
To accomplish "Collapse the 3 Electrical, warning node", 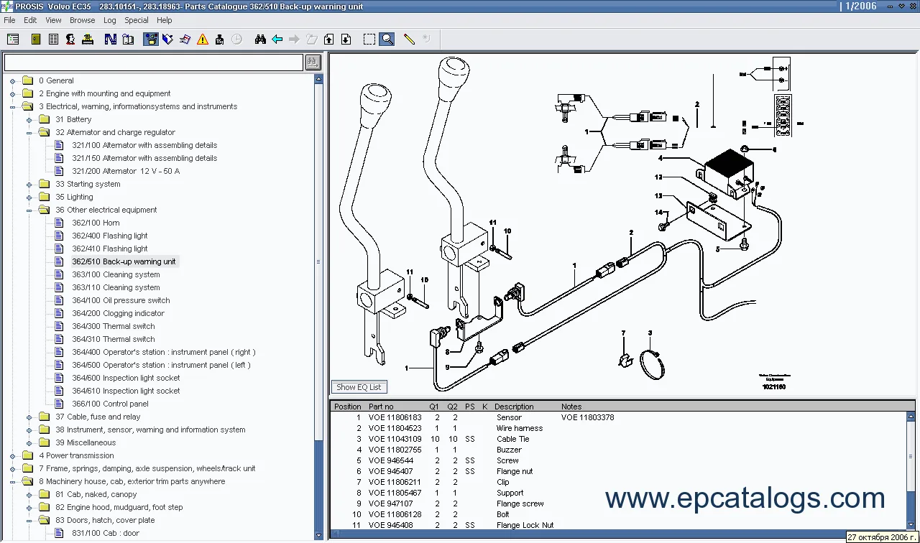I will (12, 106).
